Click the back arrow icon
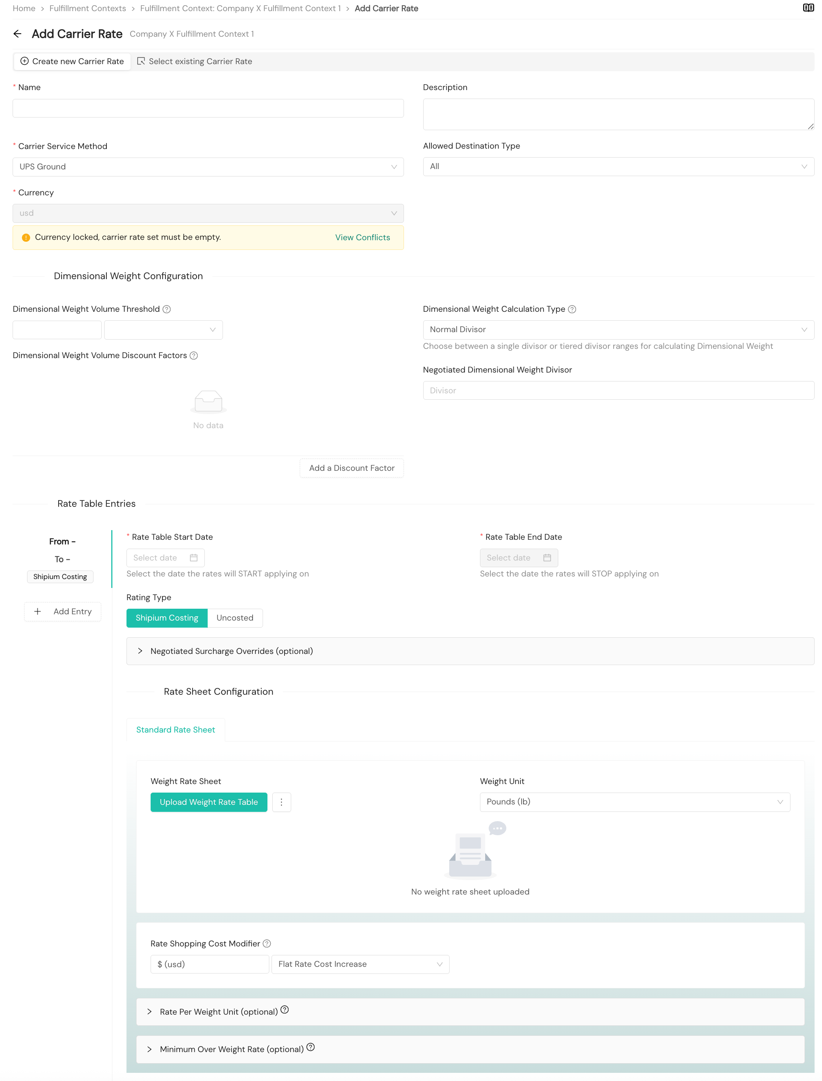 tap(17, 34)
